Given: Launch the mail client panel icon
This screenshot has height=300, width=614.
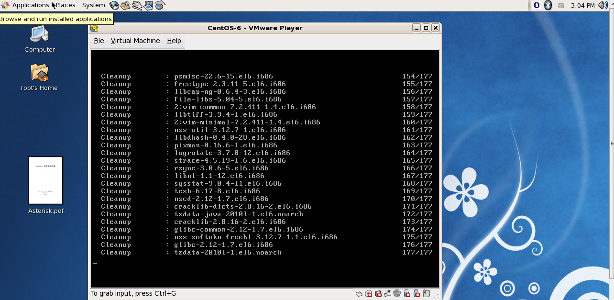Looking at the screenshot, I should (x=126, y=5).
